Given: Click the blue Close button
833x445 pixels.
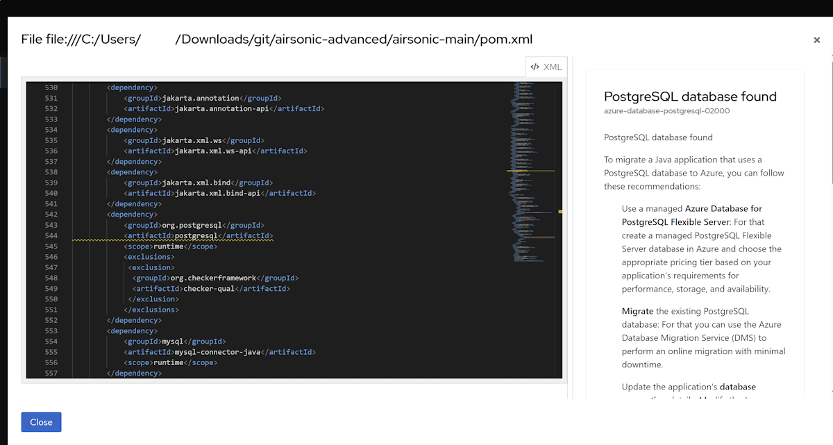Looking at the screenshot, I should click(41, 422).
